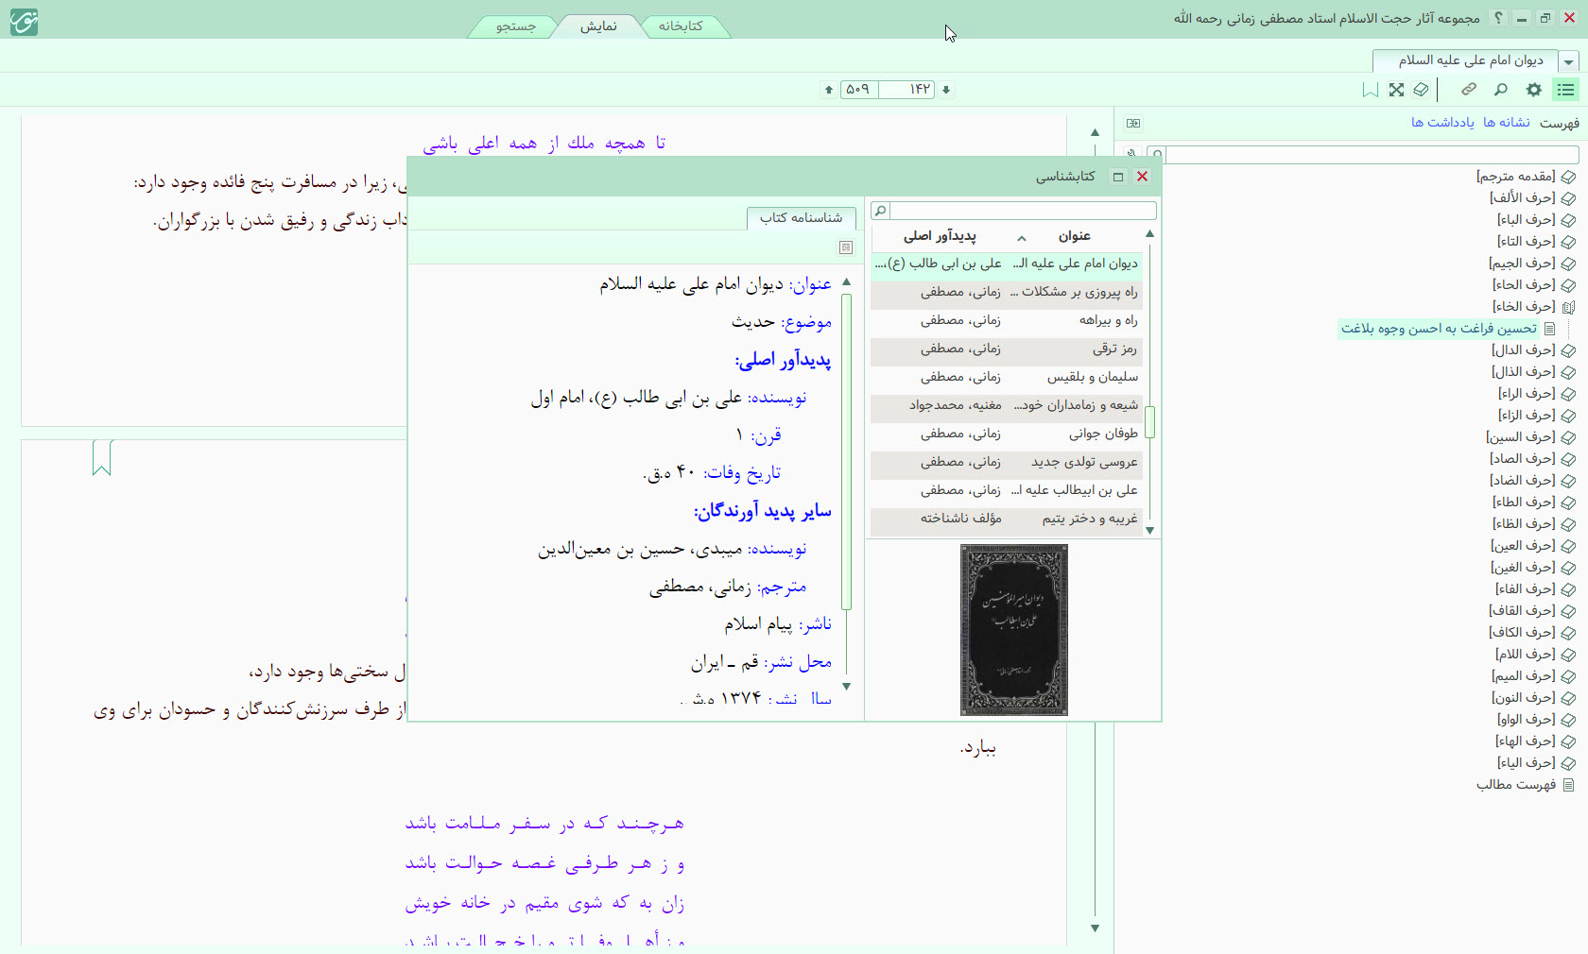Image resolution: width=1588 pixels, height=954 pixels.
Task: Open the book bibliography icon
Action: click(1421, 90)
